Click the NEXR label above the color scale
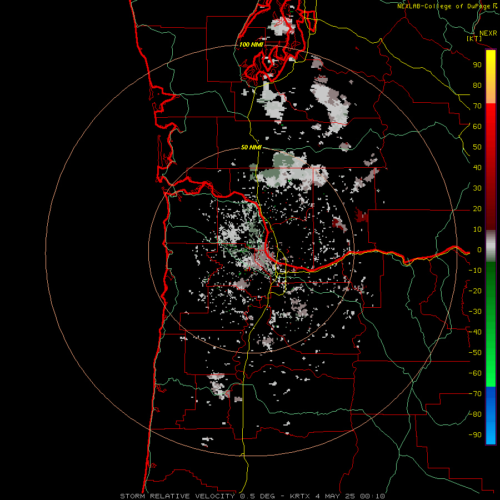 point(488,33)
